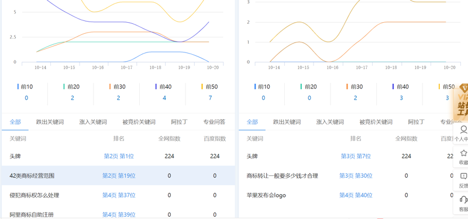Click the star favorites icon
Image resolution: width=468 pixels, height=219 pixels.
(463, 153)
